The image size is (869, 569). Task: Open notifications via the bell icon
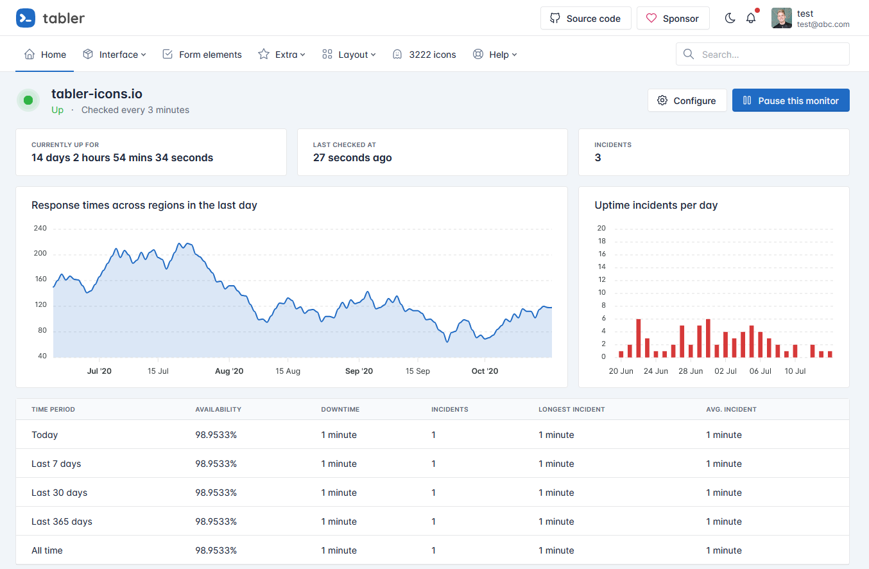point(751,18)
